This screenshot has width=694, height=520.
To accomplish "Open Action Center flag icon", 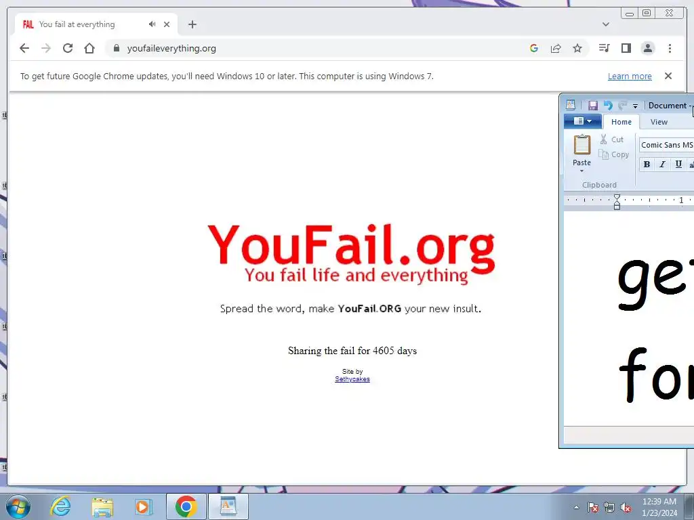I will [593, 507].
